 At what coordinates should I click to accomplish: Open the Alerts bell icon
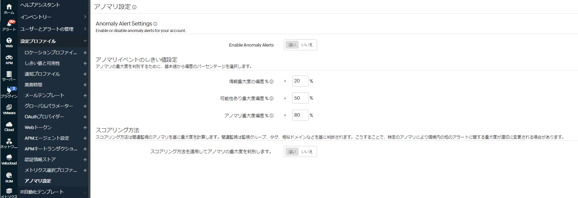tap(9, 24)
